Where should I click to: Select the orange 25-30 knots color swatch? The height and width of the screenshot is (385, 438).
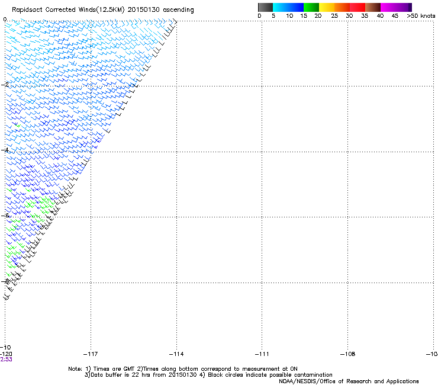pos(342,7)
